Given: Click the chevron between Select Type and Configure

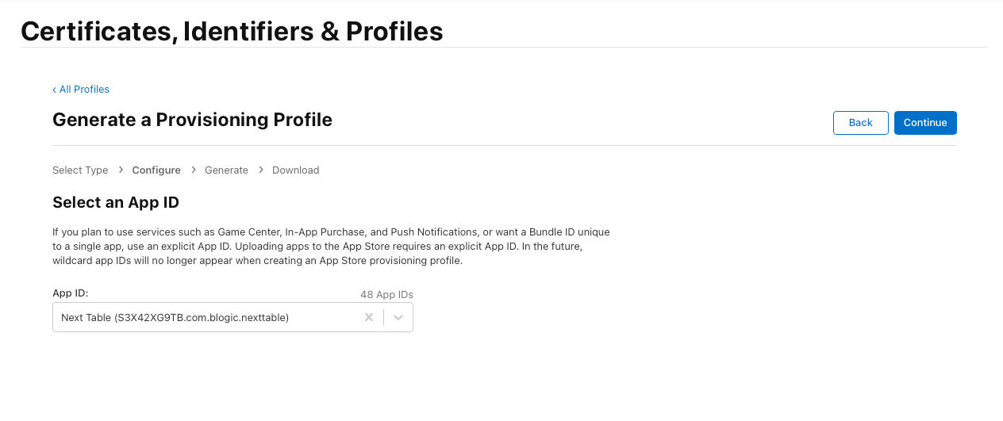Looking at the screenshot, I should 121,170.
